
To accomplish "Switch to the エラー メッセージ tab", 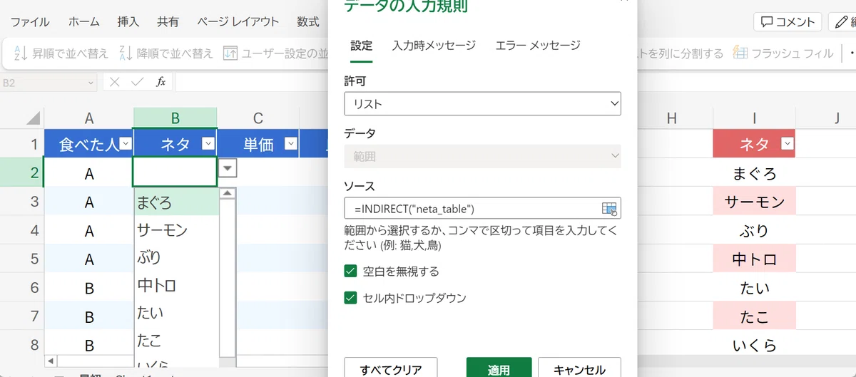I will tap(538, 46).
